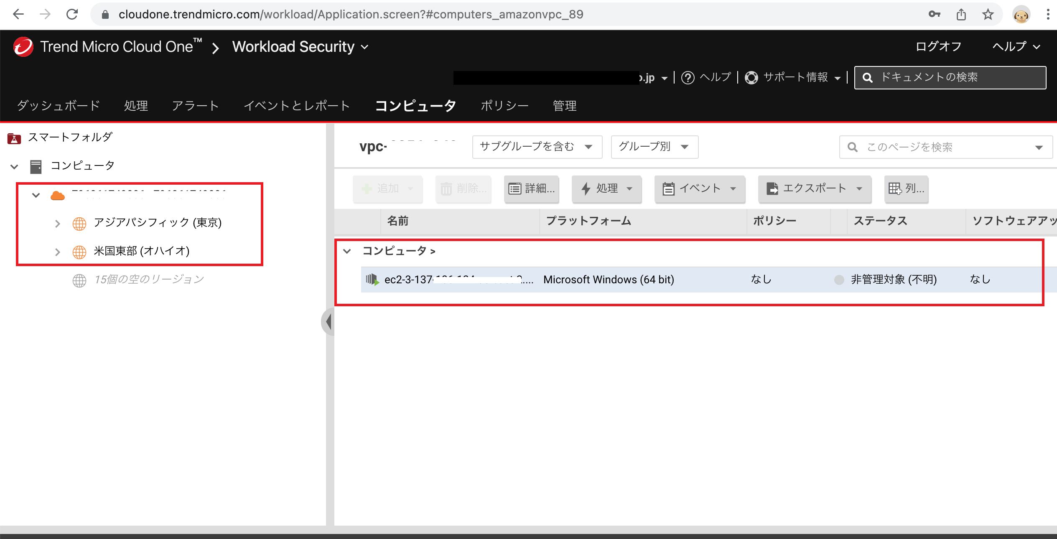Reload the page with refresh icon
This screenshot has width=1057, height=539.
72,14
